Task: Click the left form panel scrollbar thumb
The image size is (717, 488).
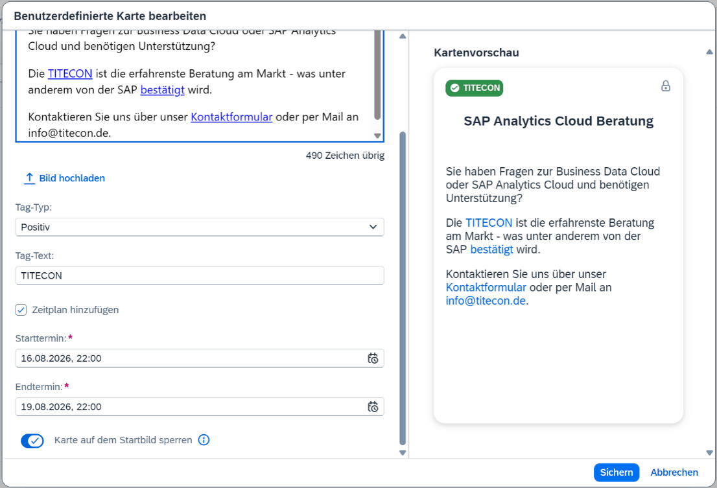Action: tap(403, 288)
